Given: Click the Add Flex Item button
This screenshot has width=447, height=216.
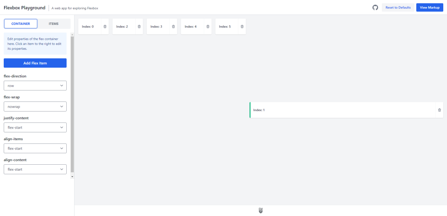Looking at the screenshot, I should click(35, 63).
